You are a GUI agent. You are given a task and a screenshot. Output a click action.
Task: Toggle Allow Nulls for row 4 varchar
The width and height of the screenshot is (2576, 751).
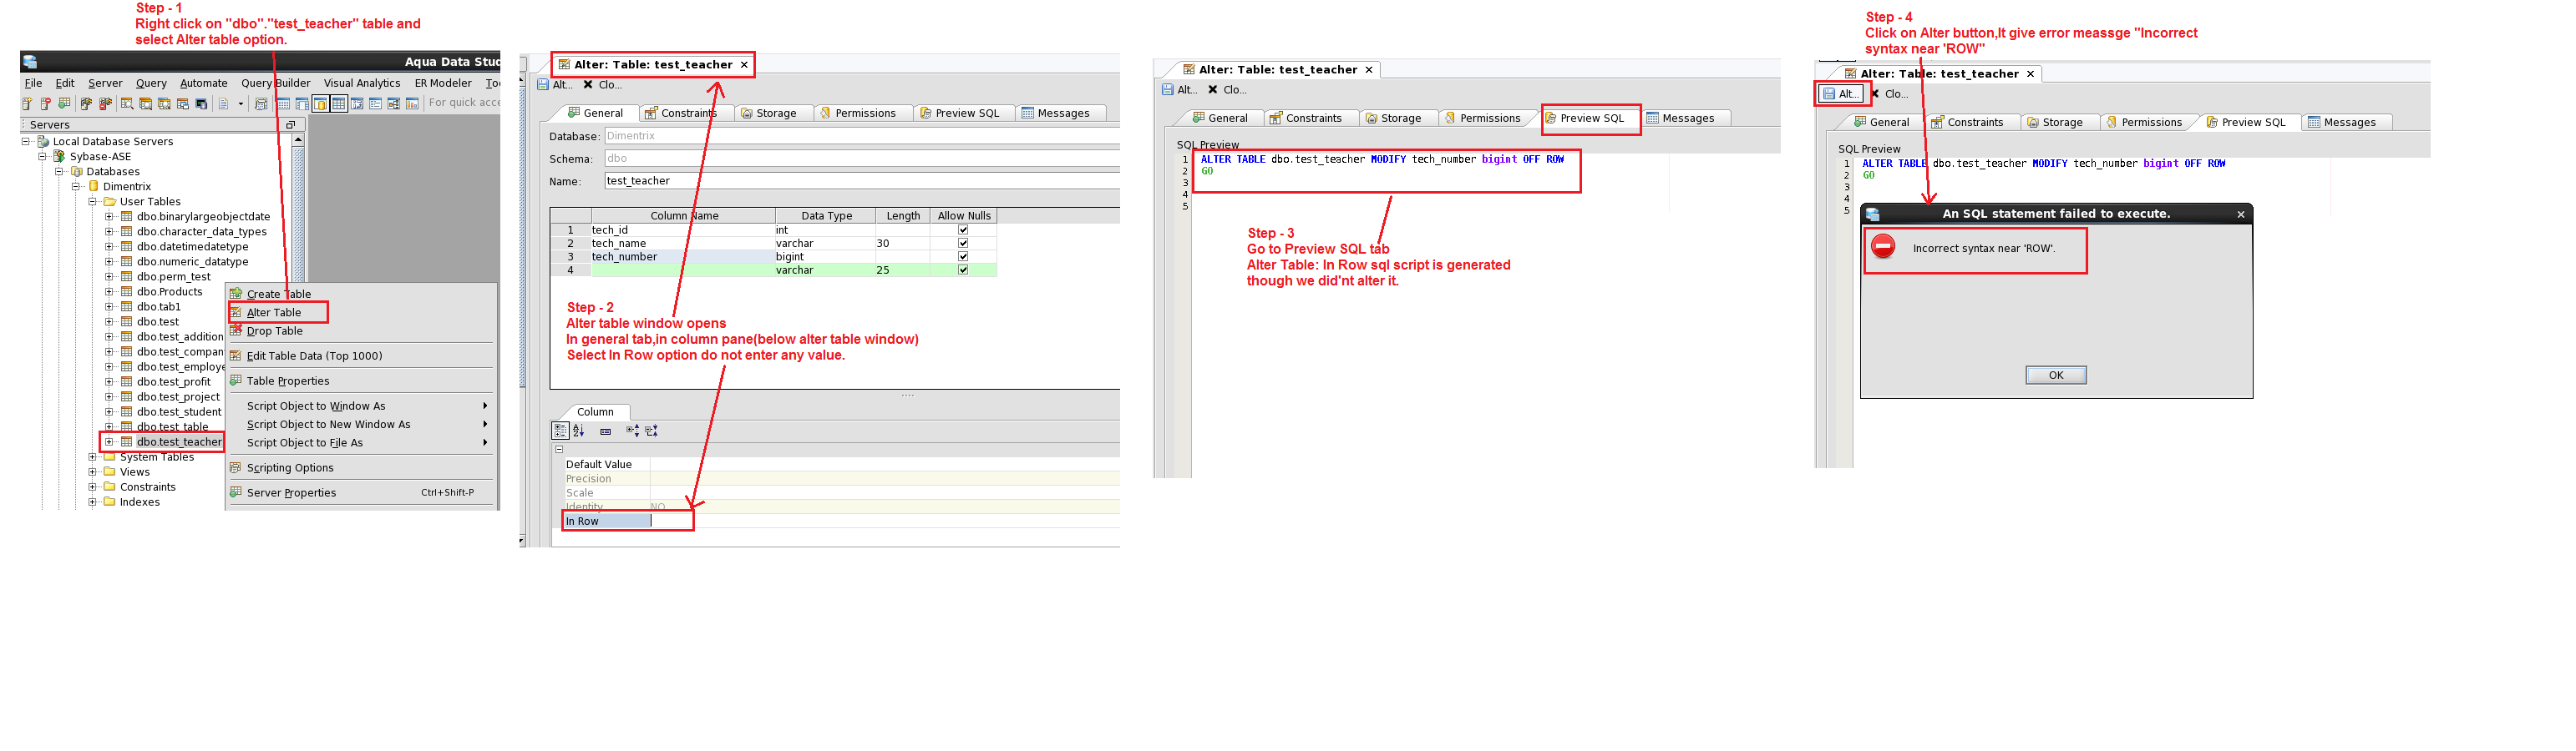[x=963, y=270]
